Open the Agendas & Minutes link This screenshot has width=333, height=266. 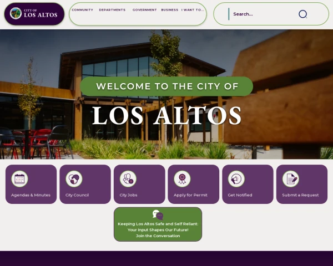pyautogui.click(x=31, y=184)
